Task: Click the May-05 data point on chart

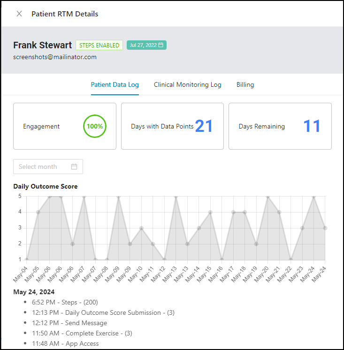Action: coord(38,212)
